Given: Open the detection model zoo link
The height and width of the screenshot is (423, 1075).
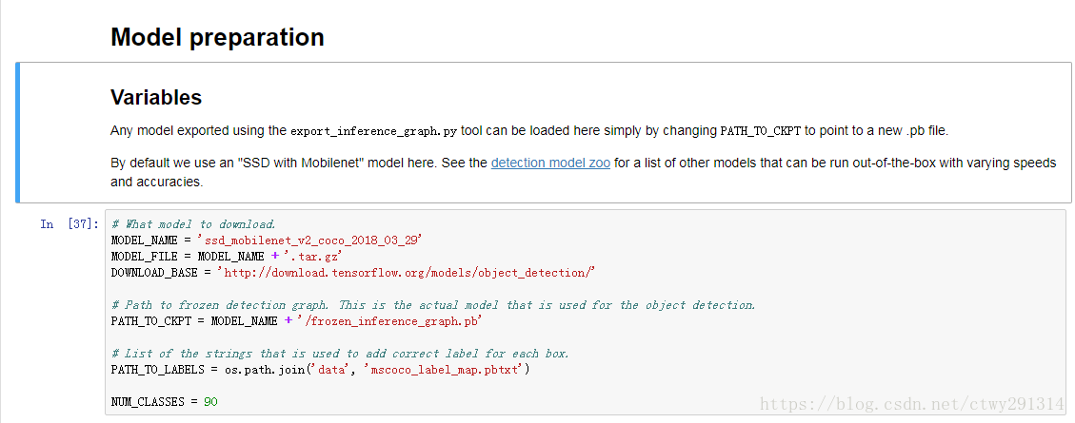Looking at the screenshot, I should 550,163.
